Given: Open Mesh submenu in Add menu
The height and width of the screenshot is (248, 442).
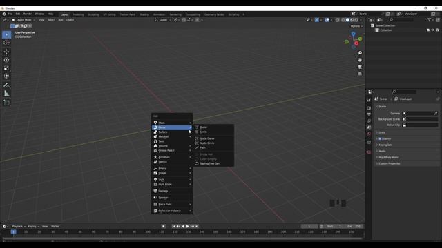Looking at the screenshot, I should coord(172,123).
